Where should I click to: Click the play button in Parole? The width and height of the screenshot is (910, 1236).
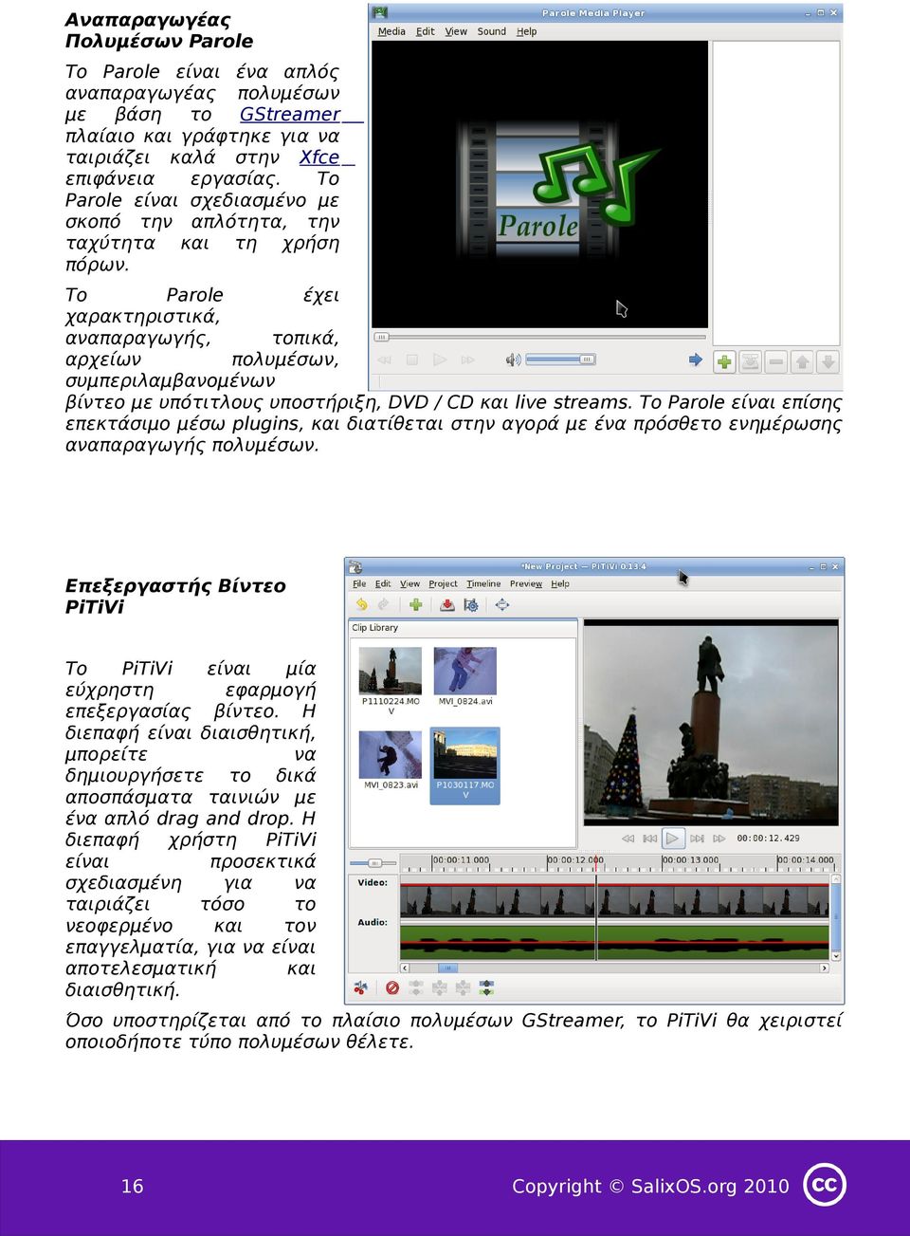(x=439, y=360)
